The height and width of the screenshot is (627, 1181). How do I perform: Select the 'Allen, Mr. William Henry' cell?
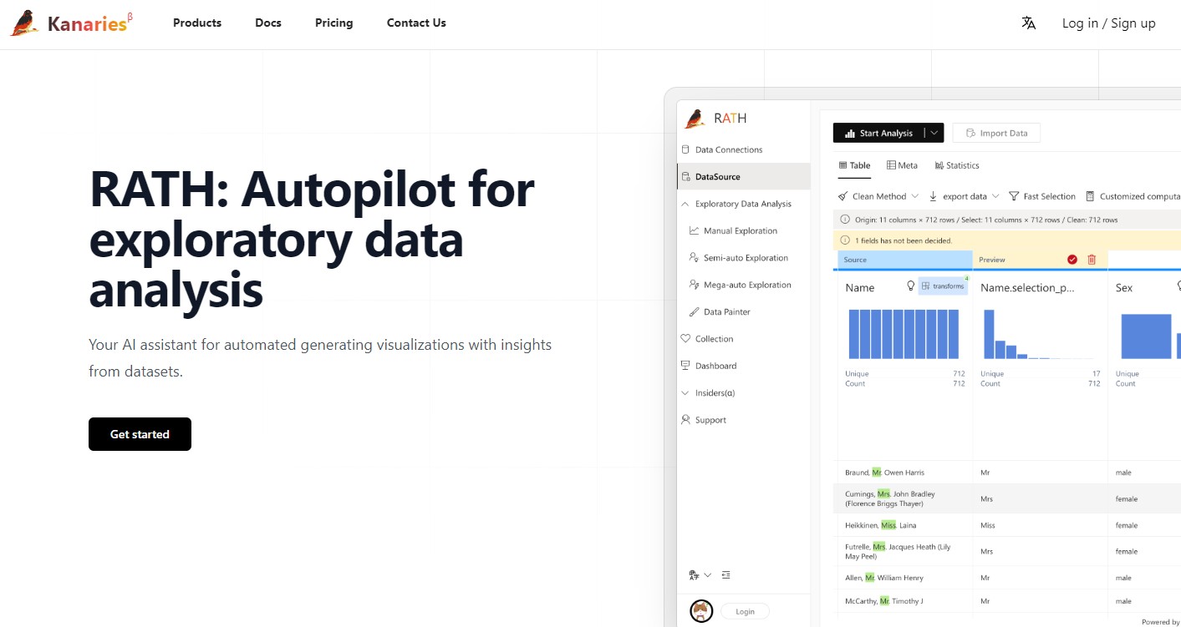(904, 578)
